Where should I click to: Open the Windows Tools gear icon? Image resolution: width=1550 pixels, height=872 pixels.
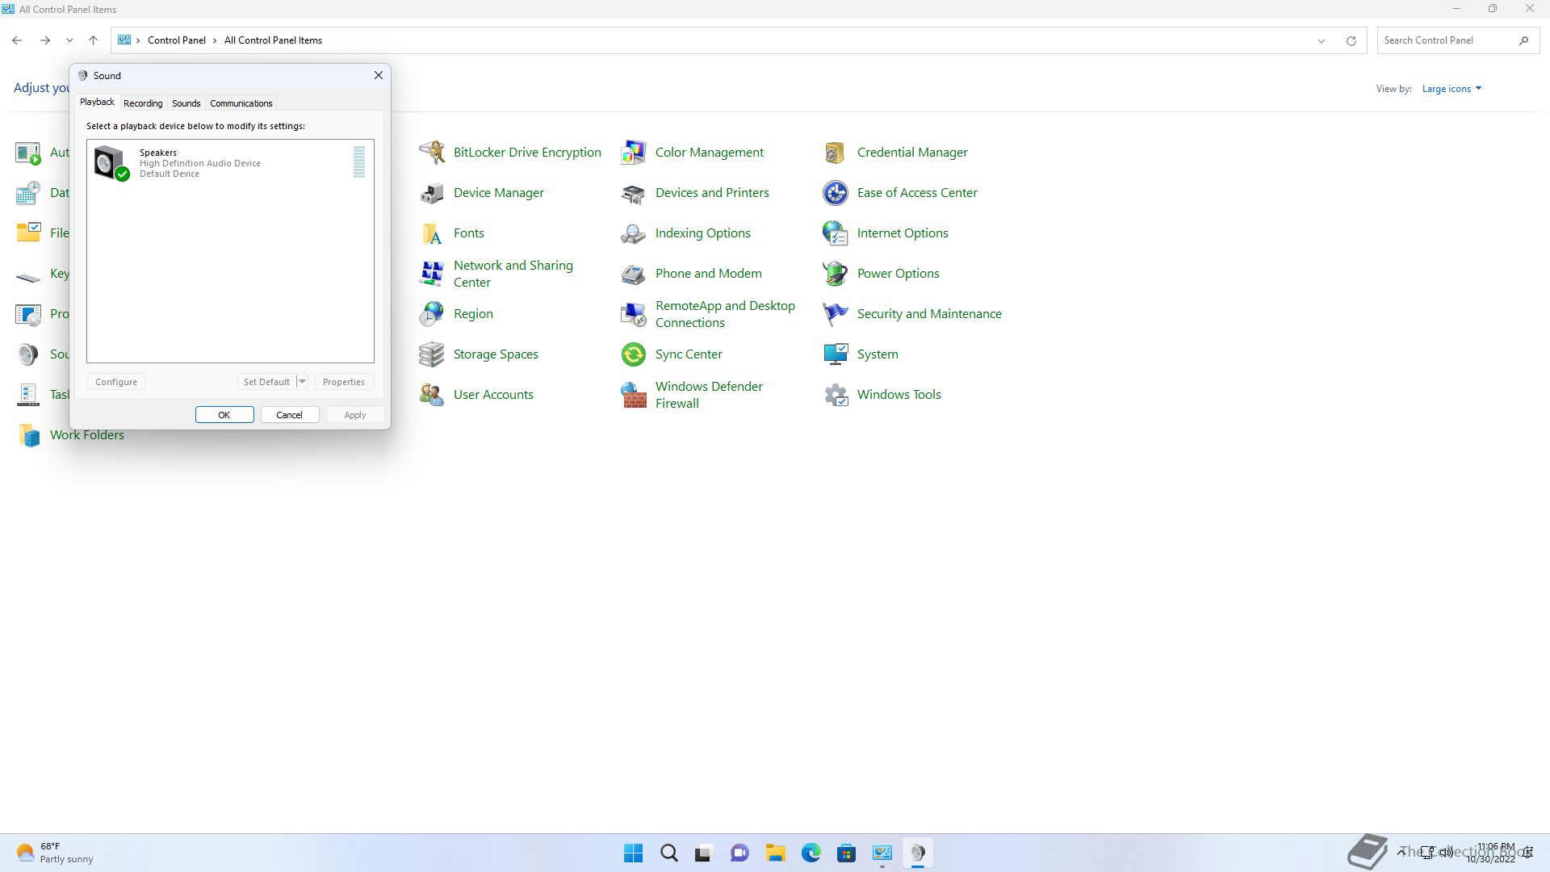click(x=836, y=394)
